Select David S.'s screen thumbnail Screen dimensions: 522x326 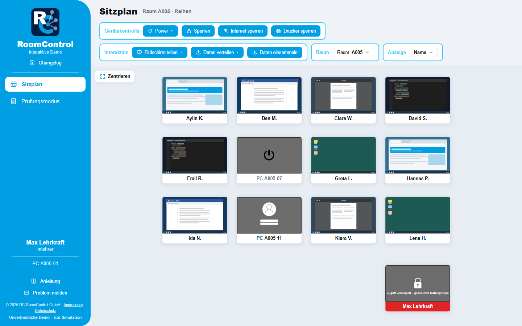418,95
